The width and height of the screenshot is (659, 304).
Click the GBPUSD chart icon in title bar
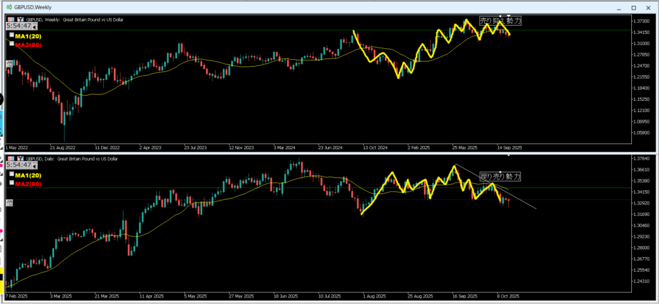(x=7, y=7)
